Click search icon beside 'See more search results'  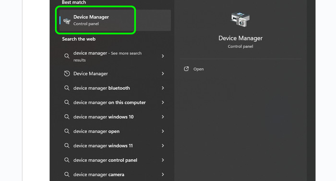[67, 56]
